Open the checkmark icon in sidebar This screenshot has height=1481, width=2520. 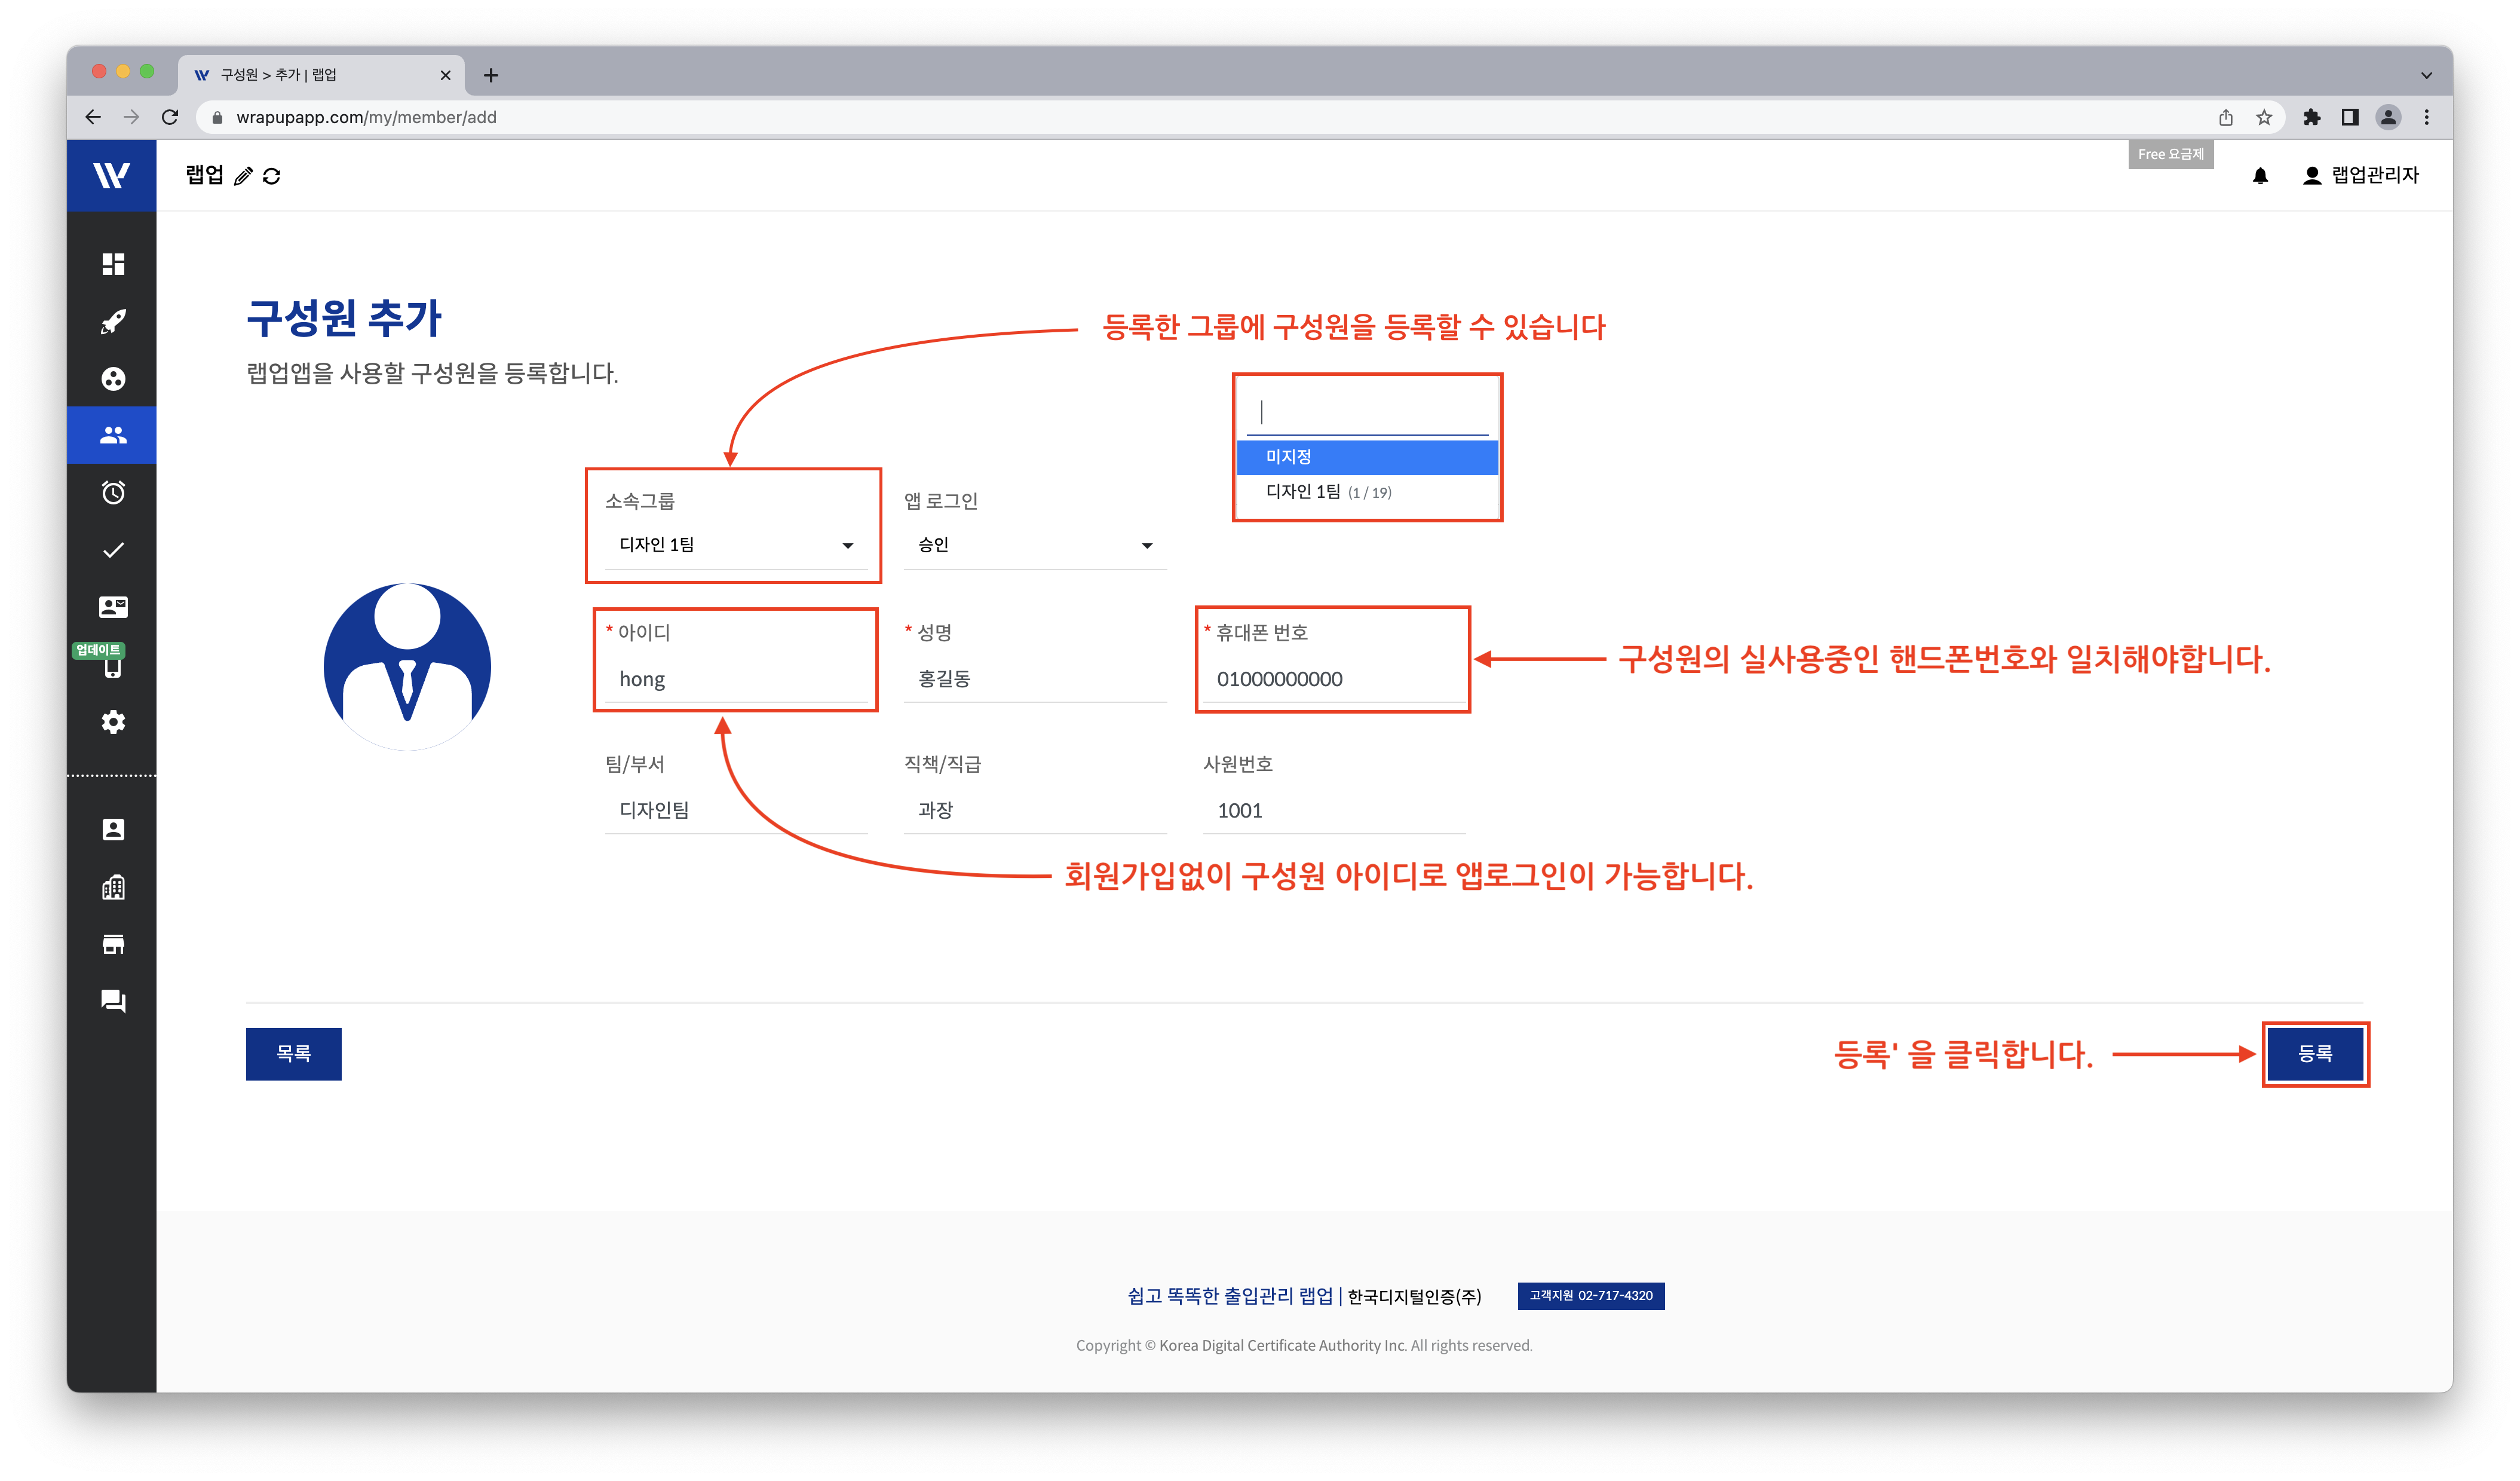pos(113,549)
